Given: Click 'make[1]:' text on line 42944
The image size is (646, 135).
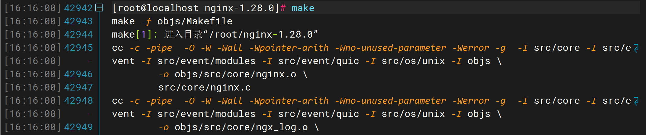Looking at the screenshot, I should 134,35.
